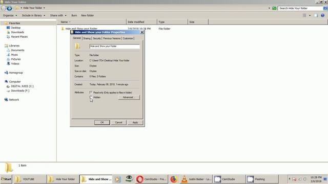
Task: Open the Include in library dropdown
Action: pyautogui.click(x=33, y=15)
